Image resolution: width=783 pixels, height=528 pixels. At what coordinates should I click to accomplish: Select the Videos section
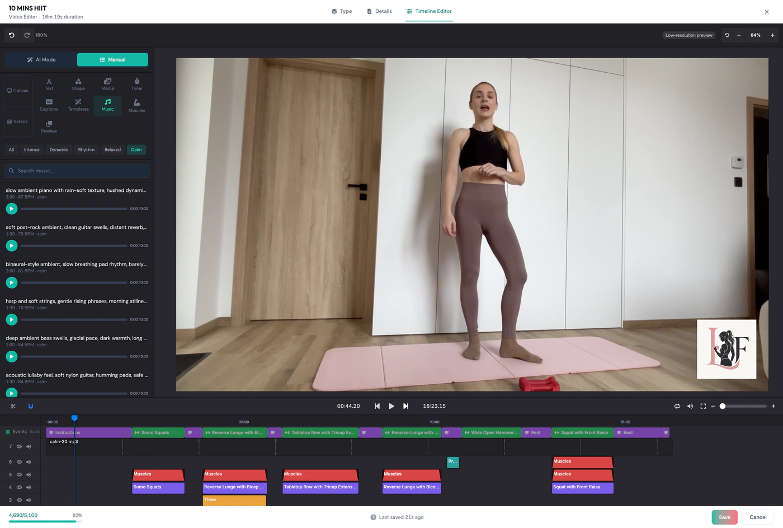click(17, 121)
